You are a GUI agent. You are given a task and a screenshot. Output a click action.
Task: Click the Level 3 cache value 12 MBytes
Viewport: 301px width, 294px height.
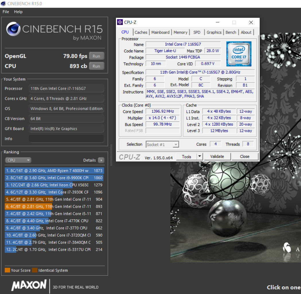coord(219,131)
